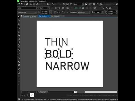
Task: Select the Color Eyedropper tool
Action: click(x=19, y=69)
